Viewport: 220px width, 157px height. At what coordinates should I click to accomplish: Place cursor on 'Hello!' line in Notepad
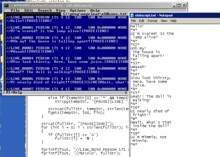coord(137,26)
